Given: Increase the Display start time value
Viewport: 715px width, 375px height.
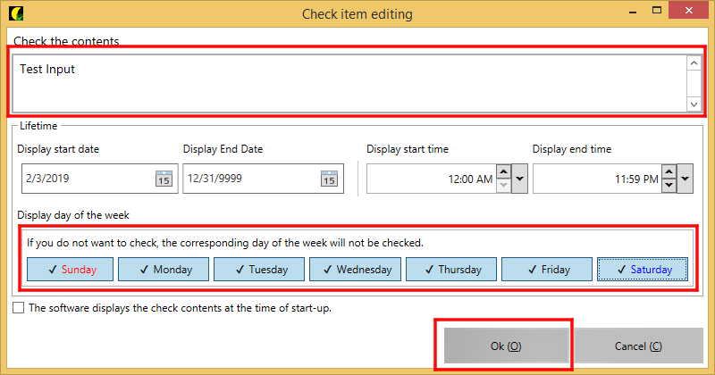Looking at the screenshot, I should click(504, 172).
